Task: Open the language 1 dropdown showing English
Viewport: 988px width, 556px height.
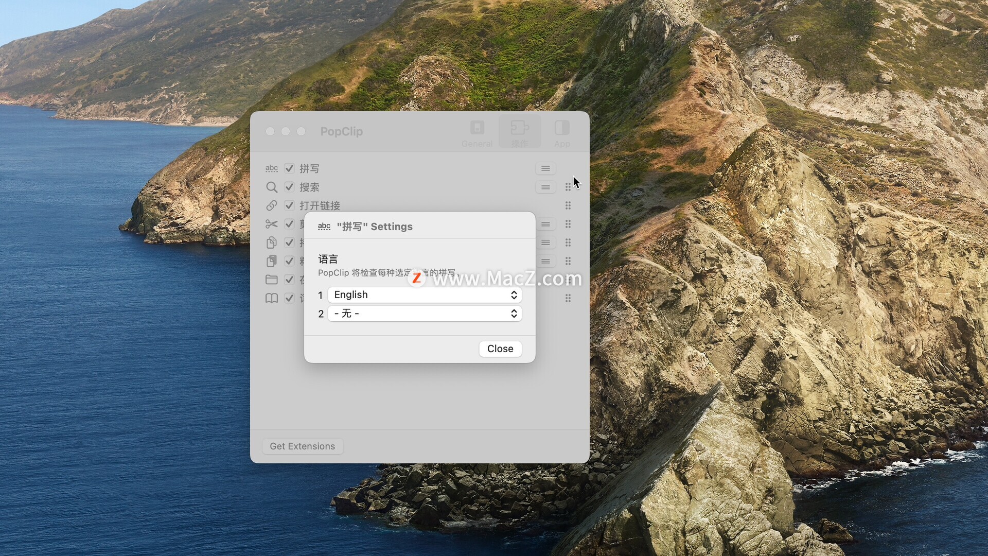Action: coord(425,295)
